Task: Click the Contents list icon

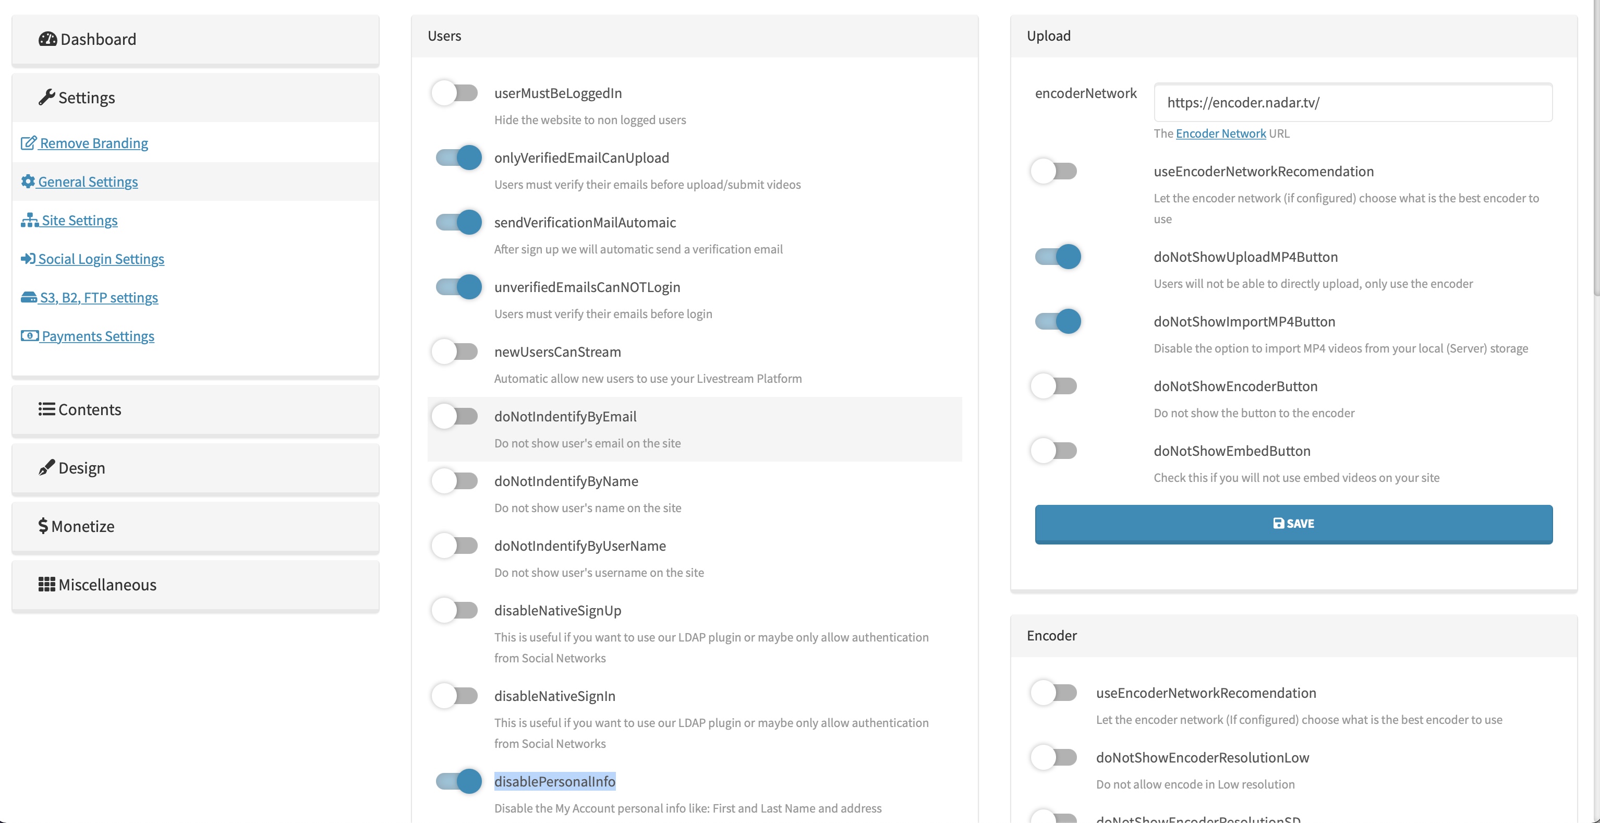Action: click(46, 409)
